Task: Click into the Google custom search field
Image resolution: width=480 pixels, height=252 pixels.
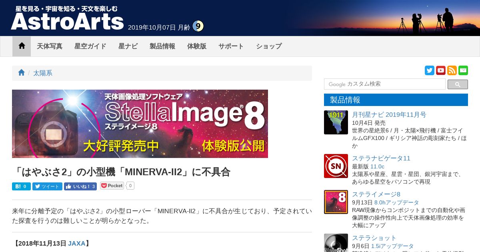Action: tap(385, 84)
